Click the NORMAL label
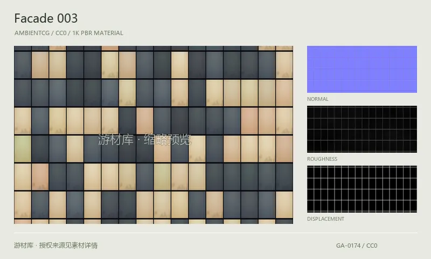 (318, 99)
